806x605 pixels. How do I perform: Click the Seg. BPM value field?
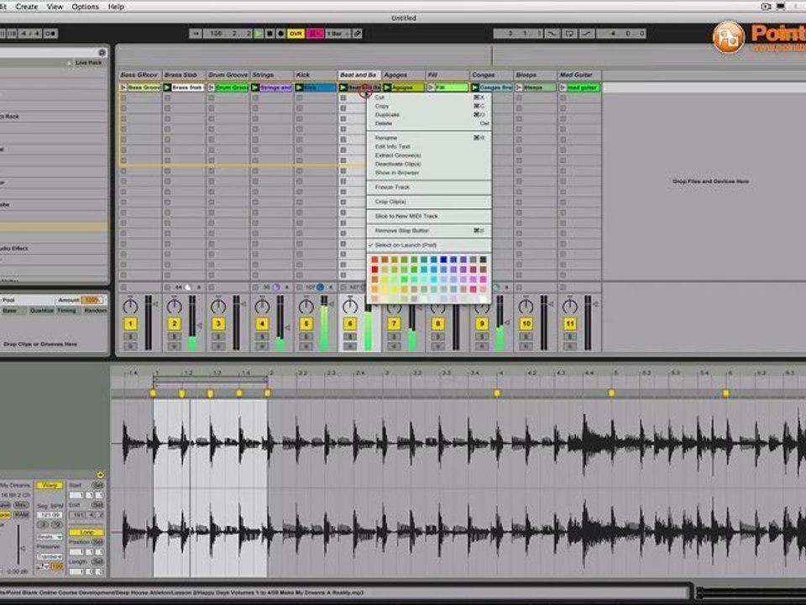click(50, 515)
